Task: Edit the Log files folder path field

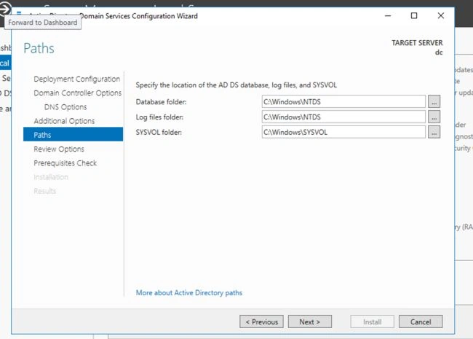Action: coord(343,117)
